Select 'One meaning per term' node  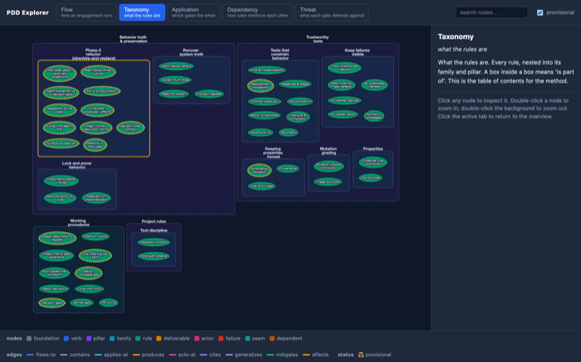pos(95,255)
